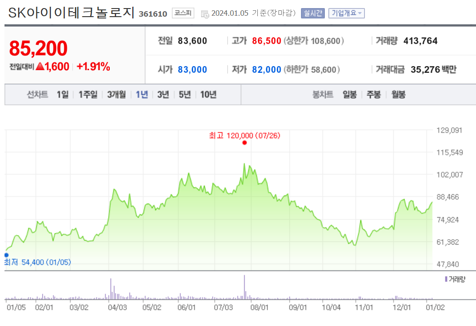The width and height of the screenshot is (476, 326).
Task: Click the 전일 value 83,600
Action: [x=193, y=40]
